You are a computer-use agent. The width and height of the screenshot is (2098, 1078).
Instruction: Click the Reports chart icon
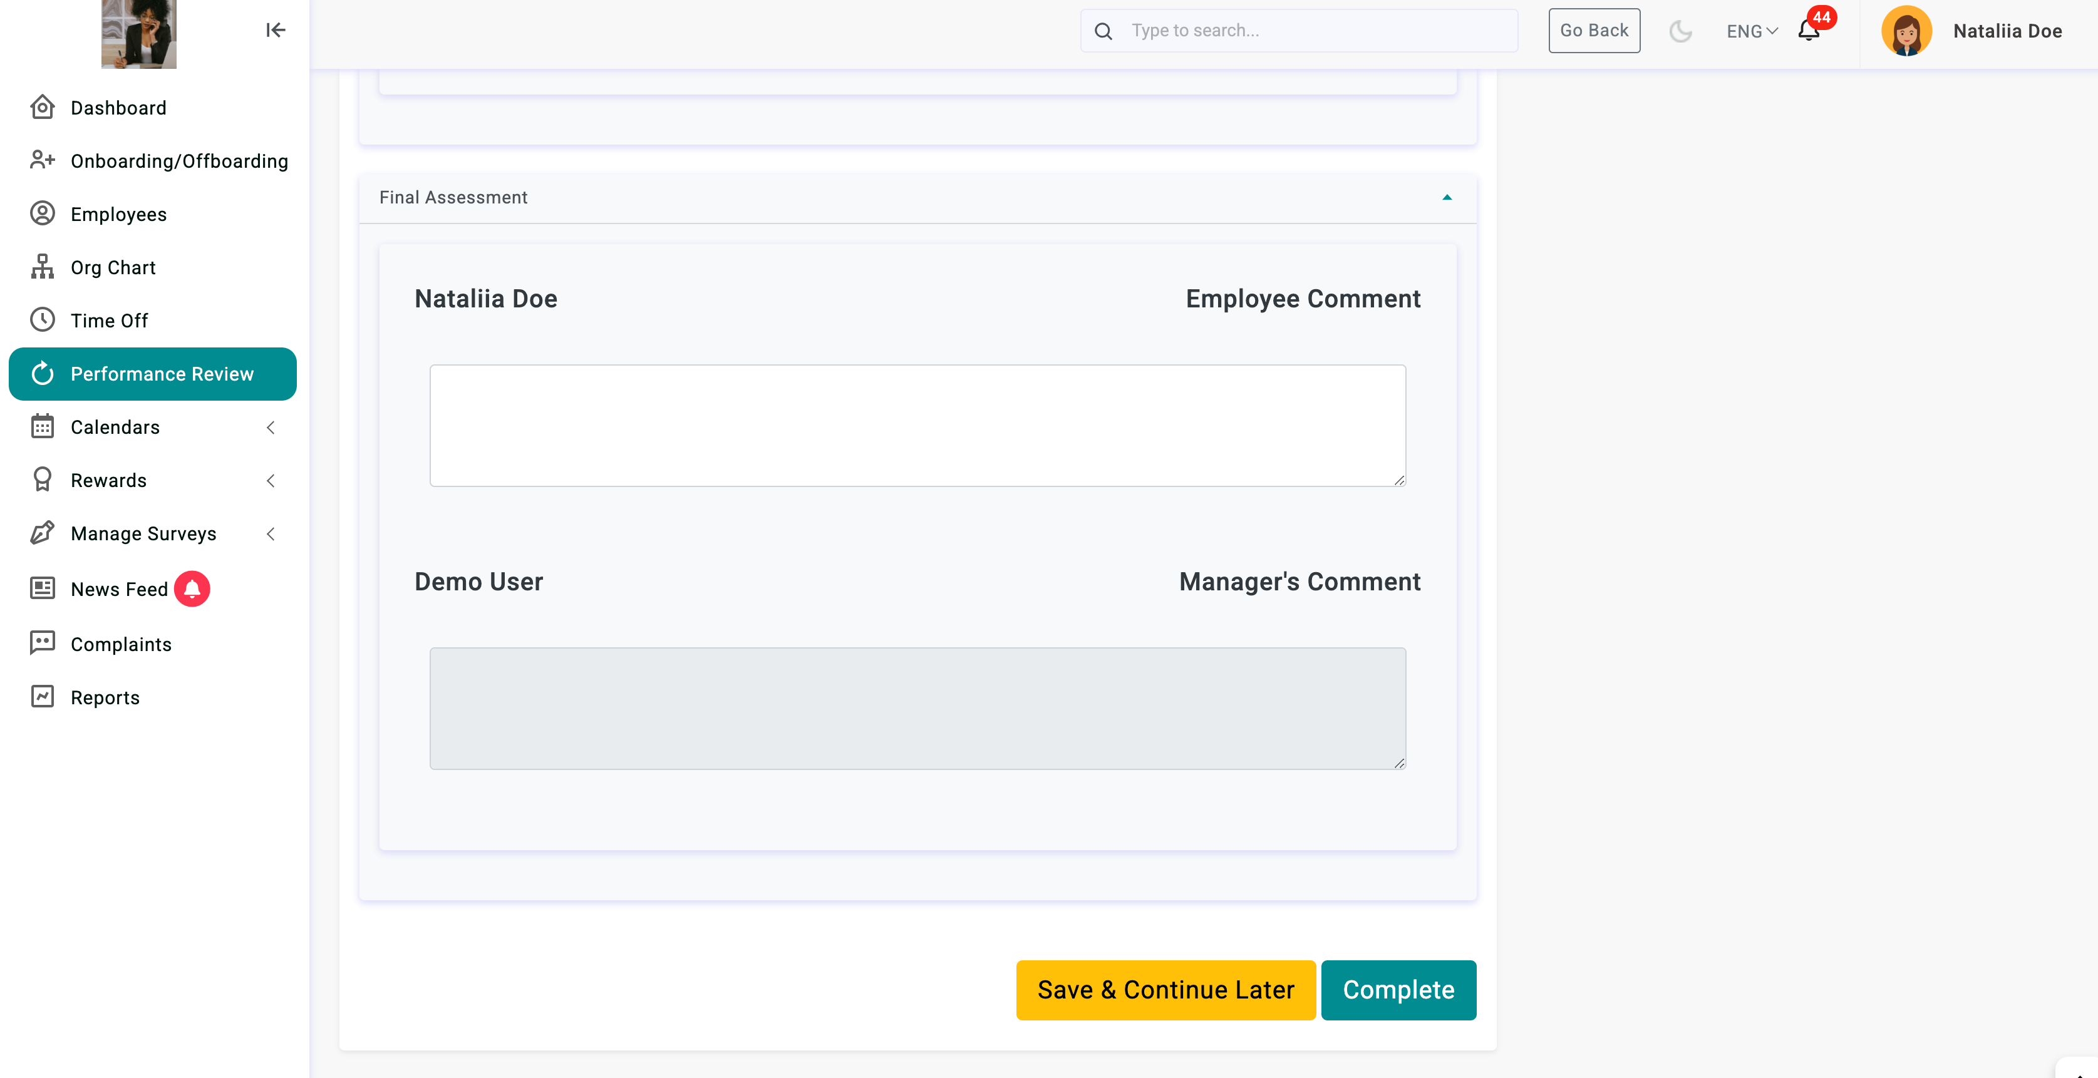[x=43, y=697]
